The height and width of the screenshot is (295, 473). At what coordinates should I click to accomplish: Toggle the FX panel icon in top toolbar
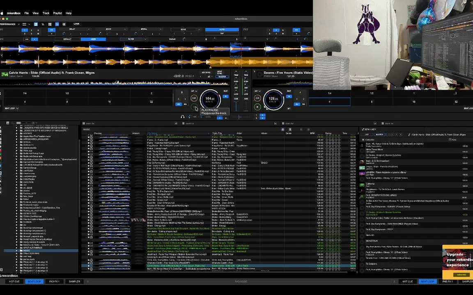pos(36,24)
